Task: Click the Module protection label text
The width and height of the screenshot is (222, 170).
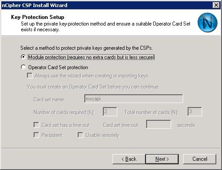Action: (91, 57)
